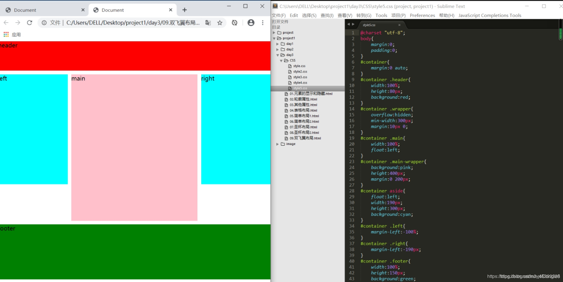Screen dimensions: 563x282
Task: Expand the day2 folder
Action: 278,49
